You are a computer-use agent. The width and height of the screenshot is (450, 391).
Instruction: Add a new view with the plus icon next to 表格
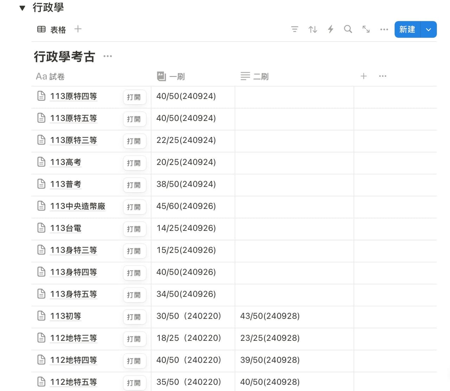click(78, 29)
